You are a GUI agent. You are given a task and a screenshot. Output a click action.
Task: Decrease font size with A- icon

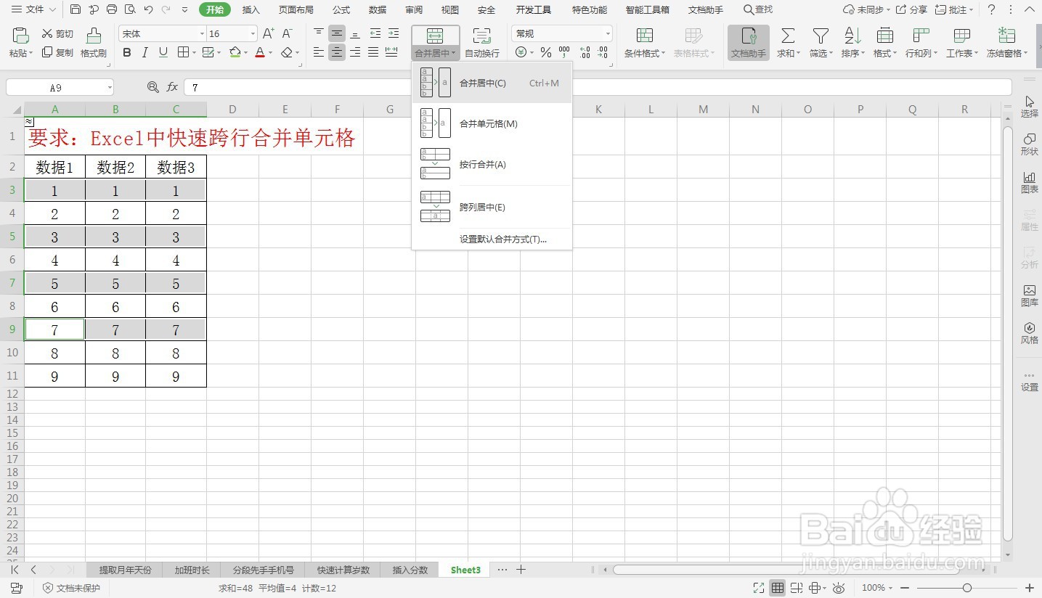tap(288, 33)
